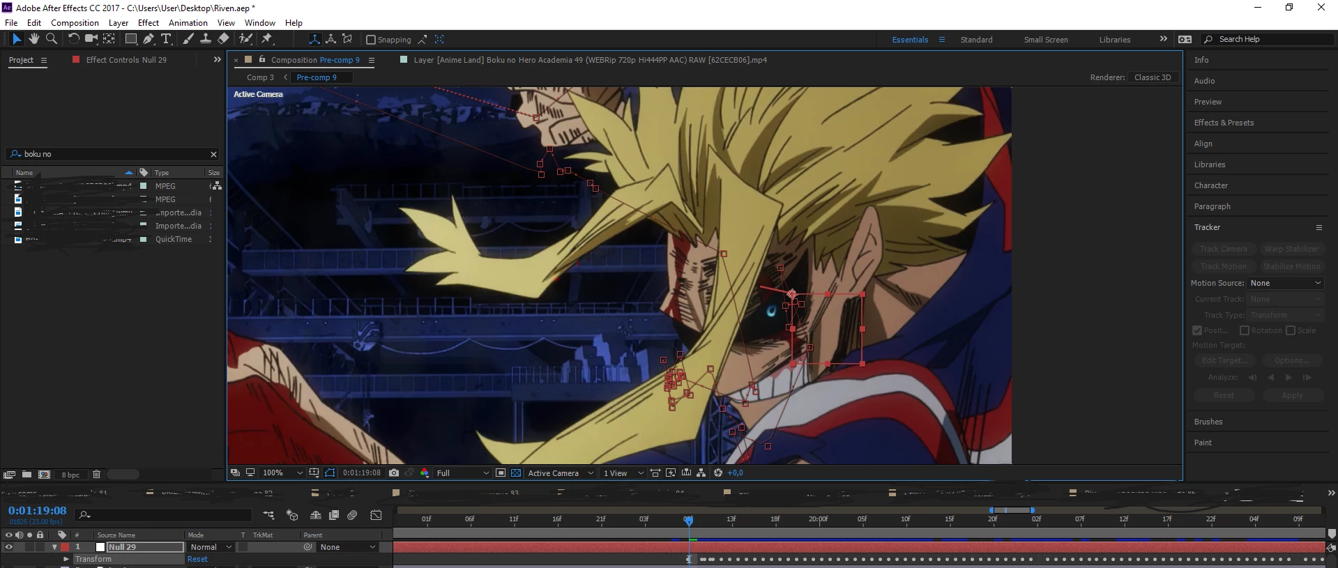Open Show Channel color management icon
The image size is (1338, 568).
[425, 473]
